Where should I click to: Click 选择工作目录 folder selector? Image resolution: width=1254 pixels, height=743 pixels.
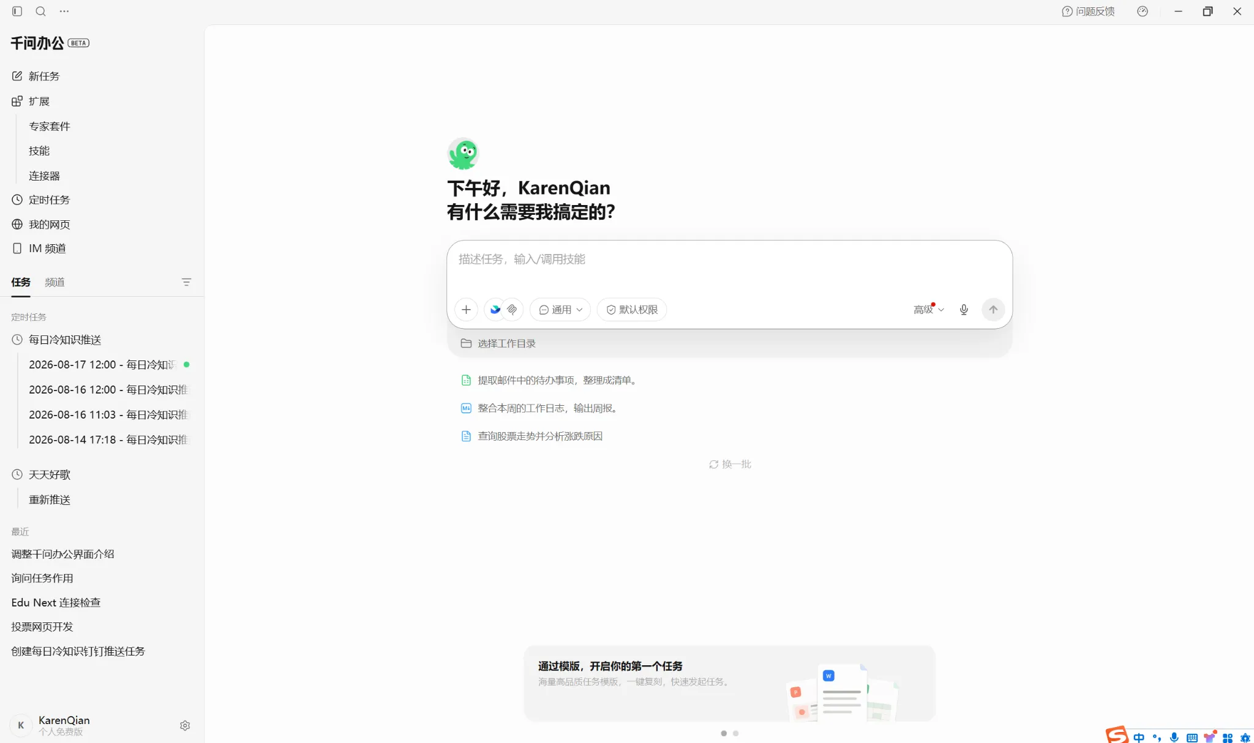(498, 343)
